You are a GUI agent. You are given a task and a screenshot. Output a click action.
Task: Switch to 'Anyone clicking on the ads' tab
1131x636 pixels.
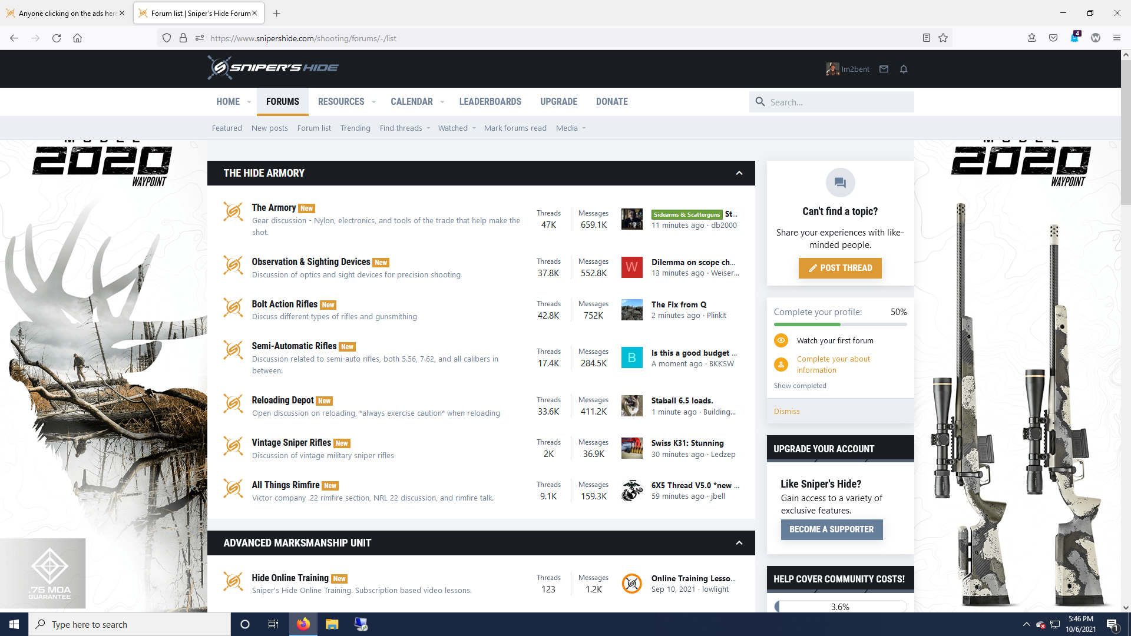coord(67,13)
